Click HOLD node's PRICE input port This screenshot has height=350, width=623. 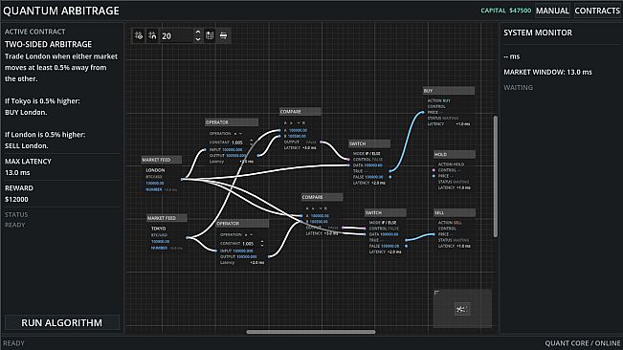tap(434, 176)
